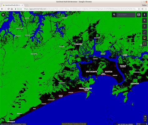Image resolution: width=148 pixels, height=125 pixels.
Task: Zoom in with the plus button
Action: point(145,117)
